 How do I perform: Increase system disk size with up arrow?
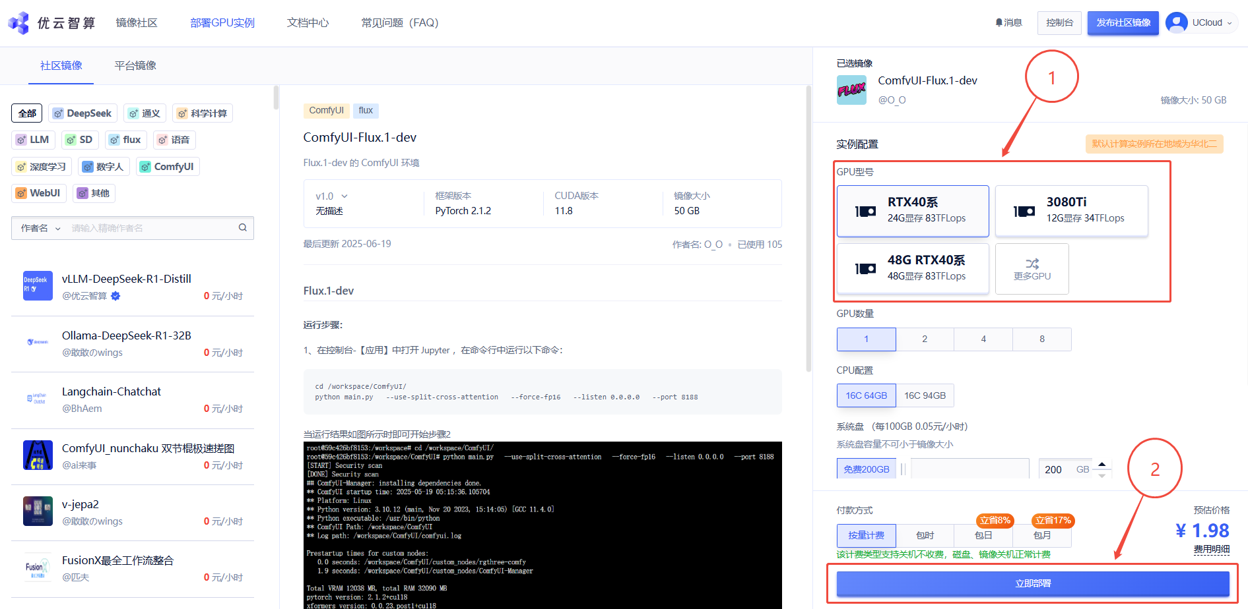point(1101,465)
